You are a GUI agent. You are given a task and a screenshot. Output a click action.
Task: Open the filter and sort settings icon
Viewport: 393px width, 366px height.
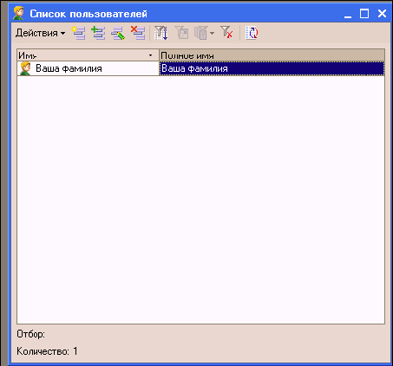pyautogui.click(x=160, y=33)
